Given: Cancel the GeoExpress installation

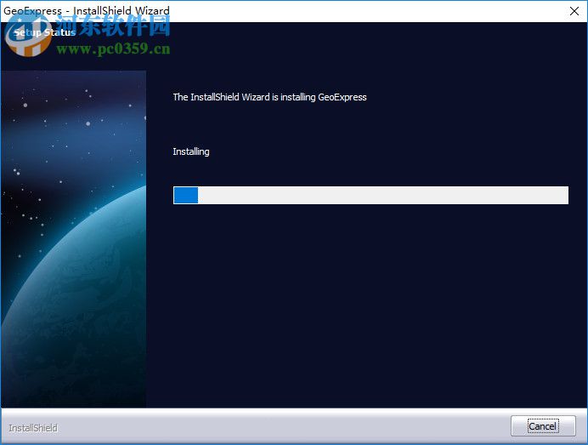Looking at the screenshot, I should tap(543, 425).
